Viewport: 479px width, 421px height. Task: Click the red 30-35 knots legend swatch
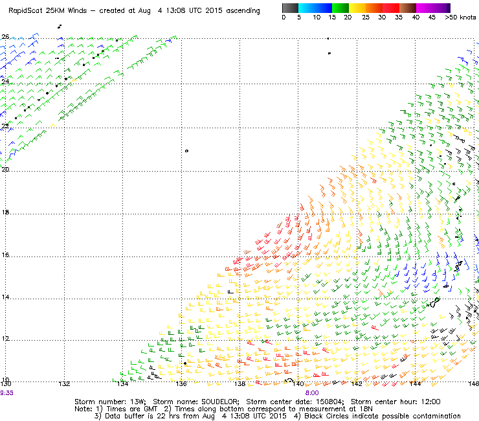point(391,8)
